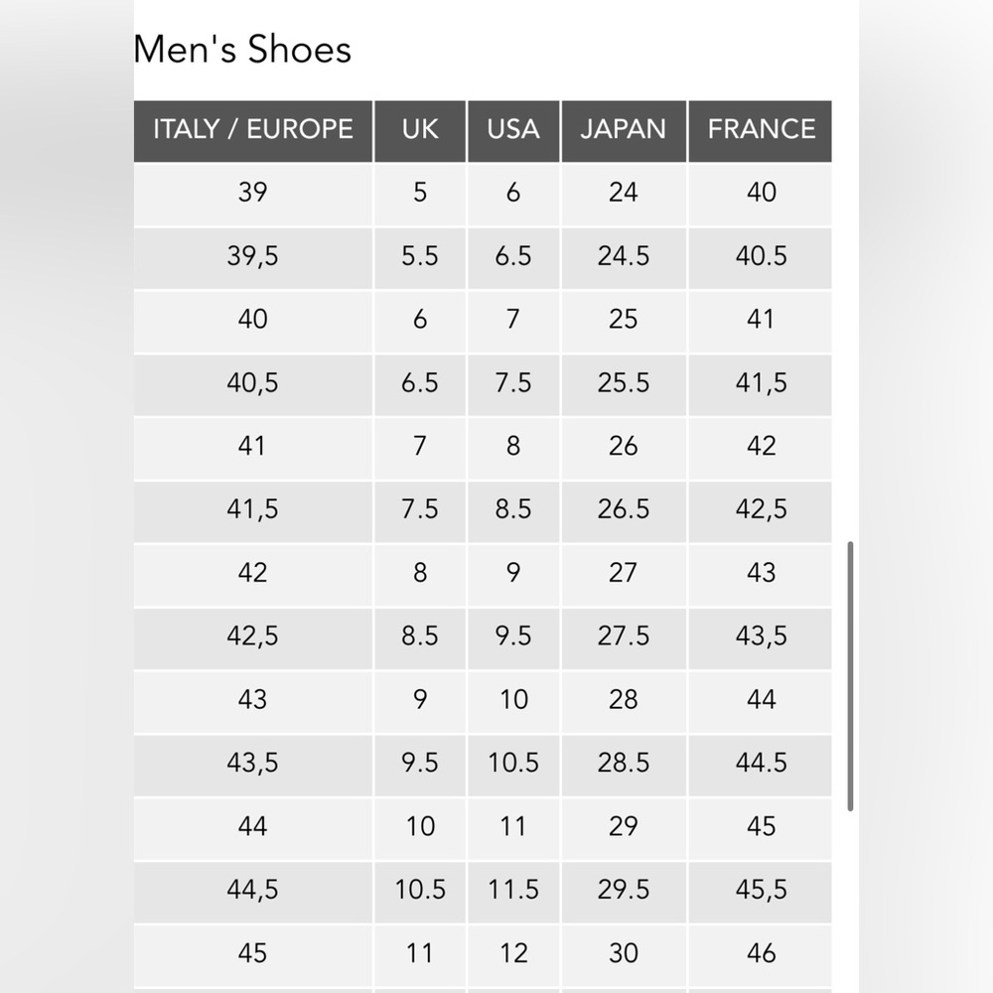Select the Japan 27 size cell
Image resolution: width=993 pixels, height=993 pixels.
pos(624,573)
